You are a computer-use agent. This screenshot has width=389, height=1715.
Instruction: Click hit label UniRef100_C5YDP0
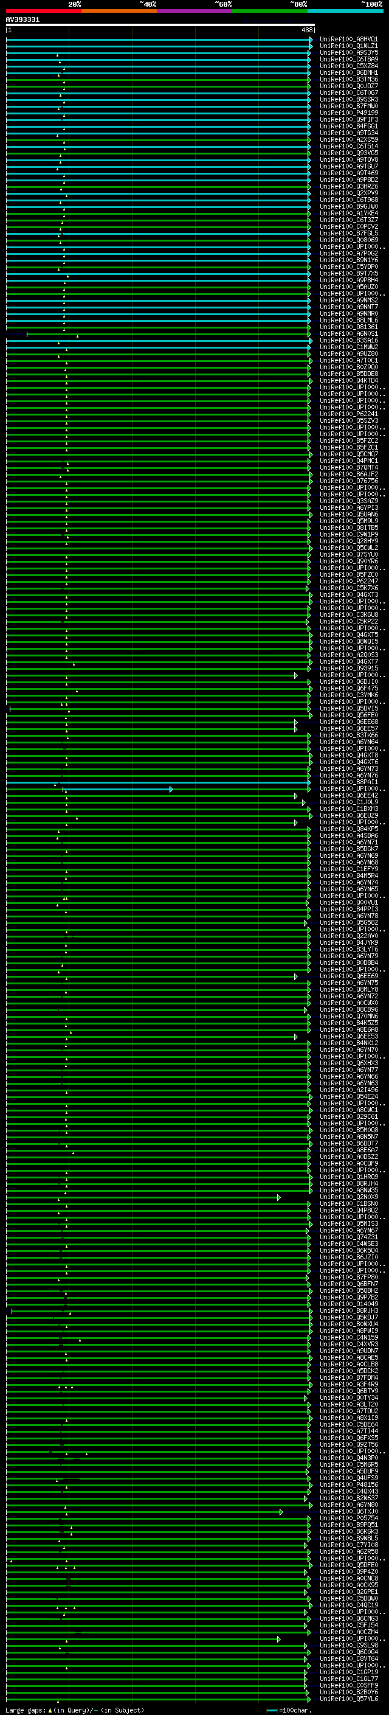349,266
